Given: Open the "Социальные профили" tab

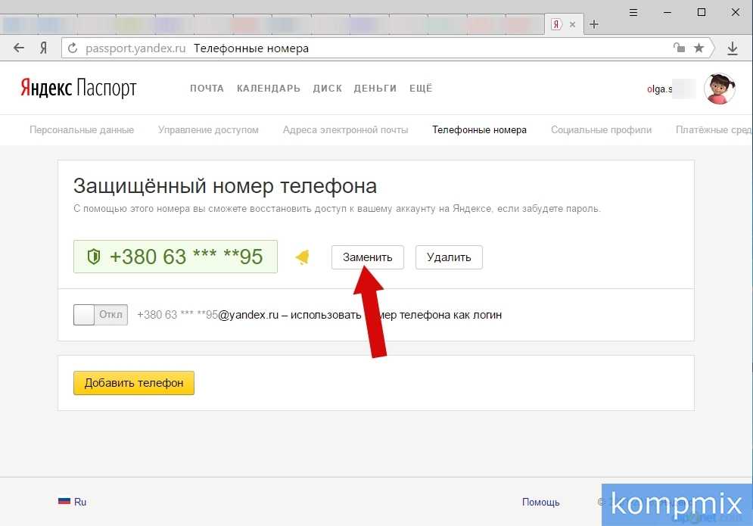Looking at the screenshot, I should 601,130.
